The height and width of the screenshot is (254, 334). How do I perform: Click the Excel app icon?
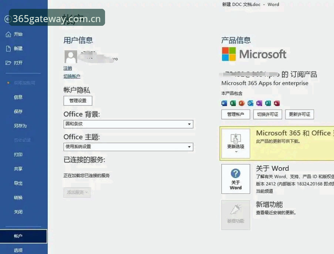[233, 103]
